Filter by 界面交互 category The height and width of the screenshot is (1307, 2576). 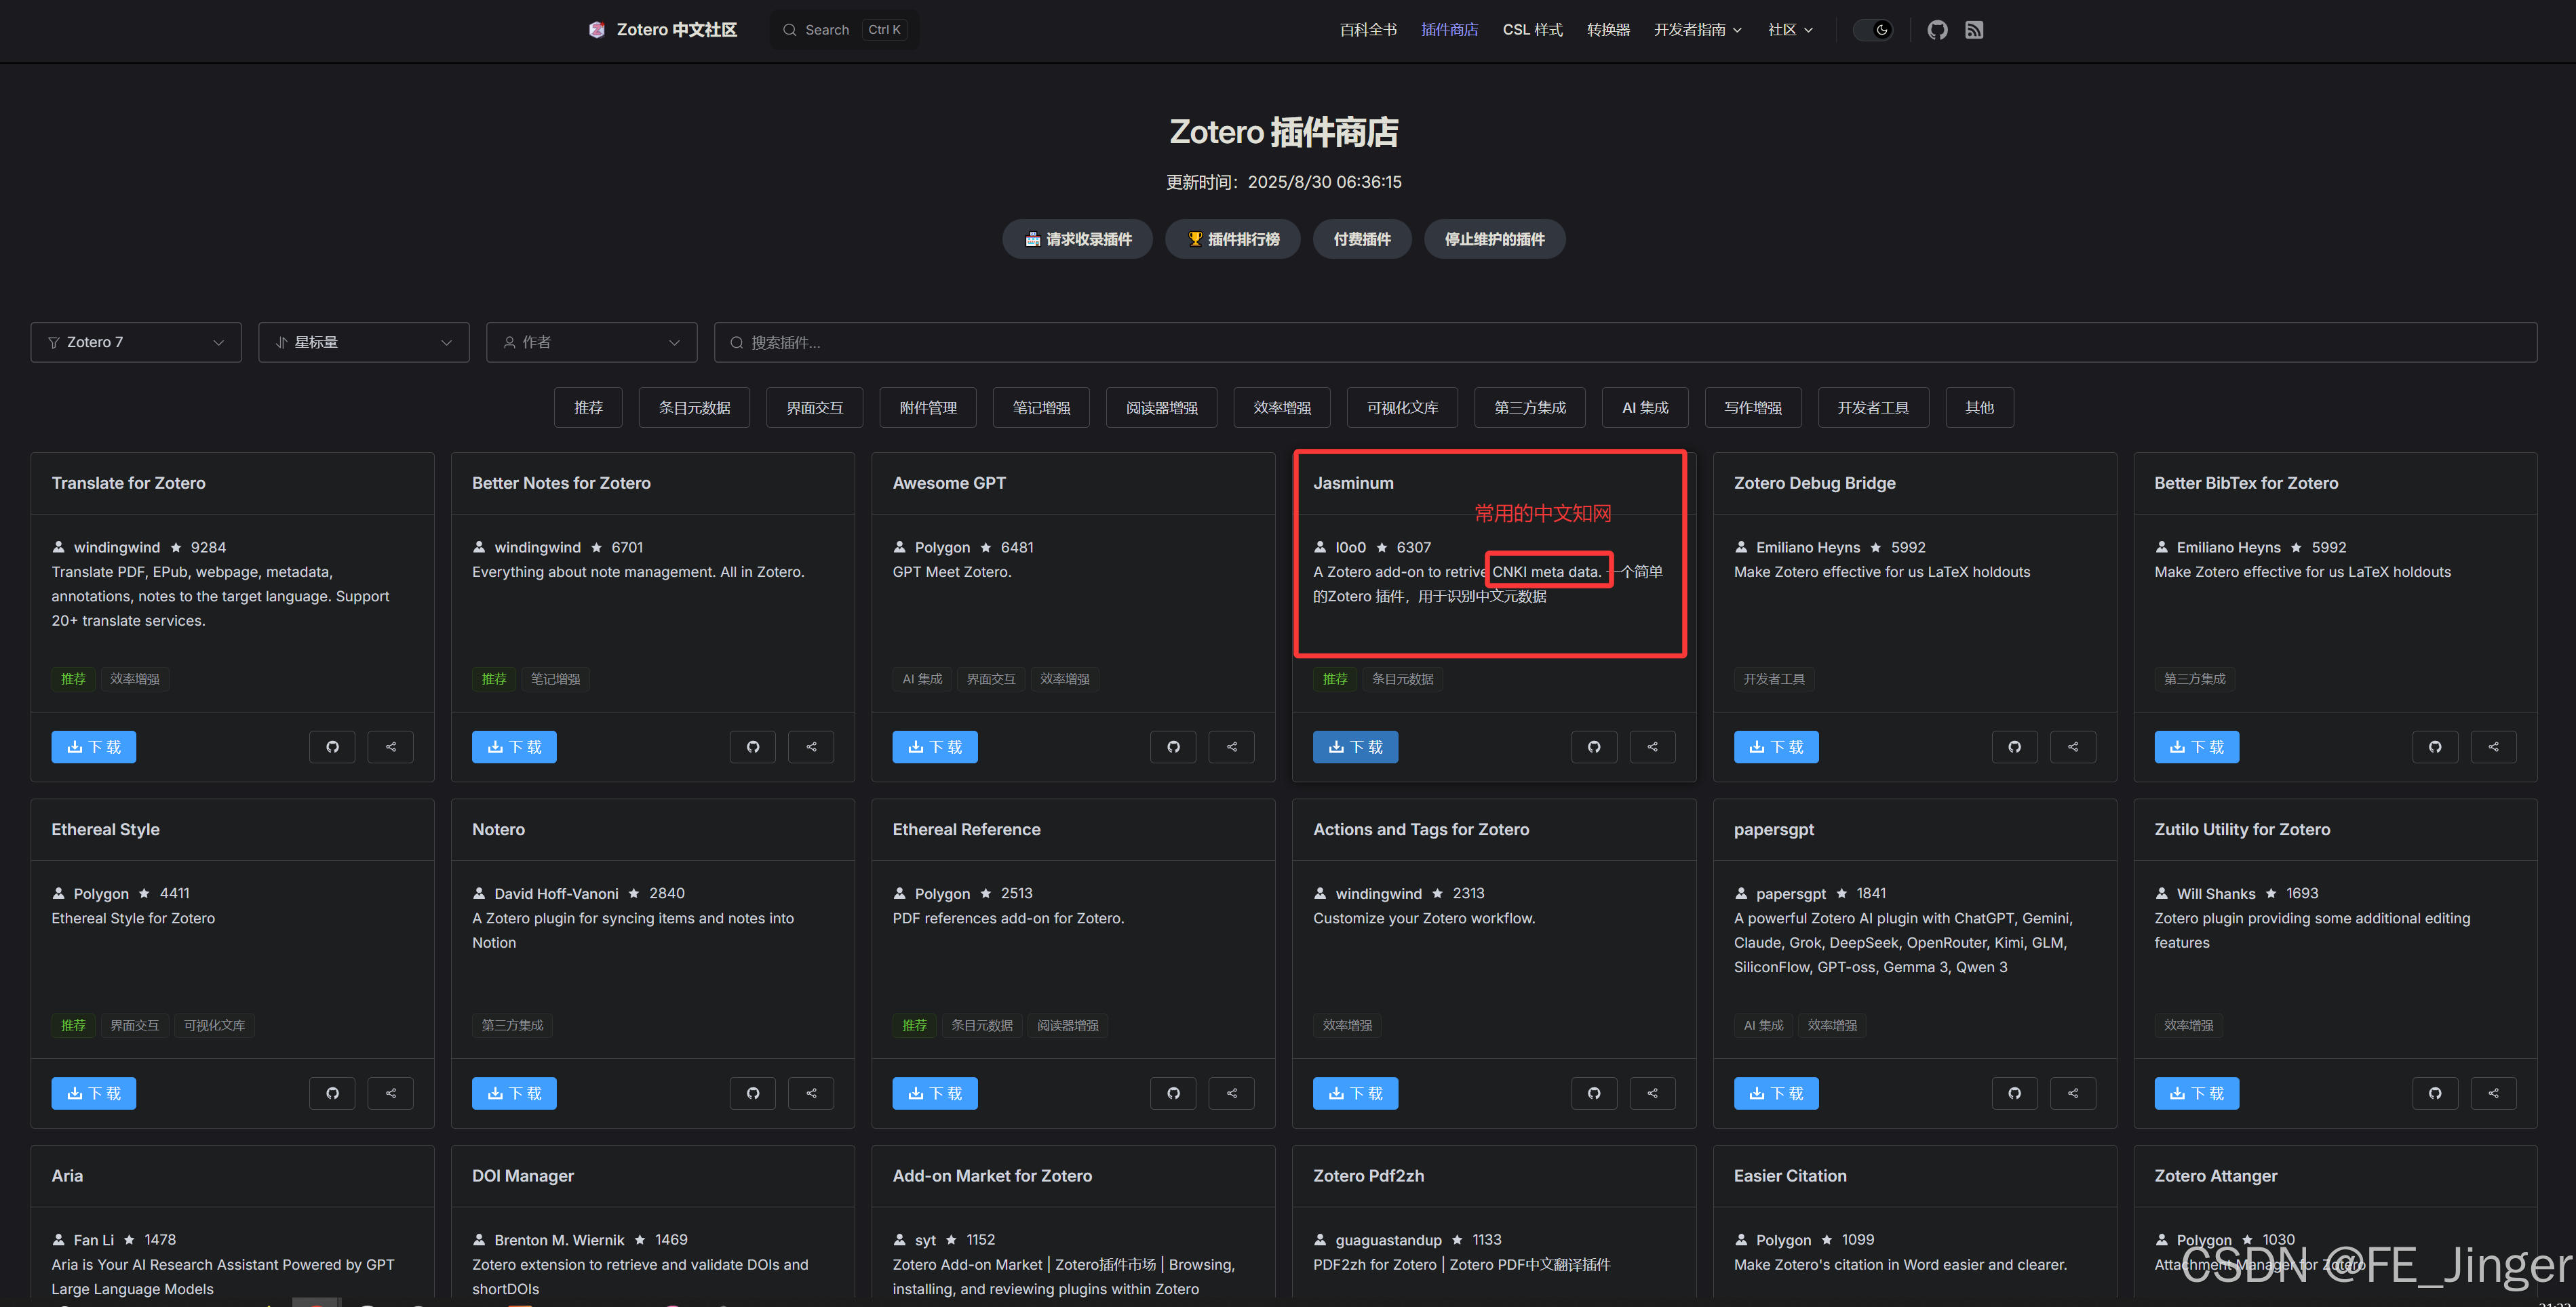pyautogui.click(x=814, y=407)
